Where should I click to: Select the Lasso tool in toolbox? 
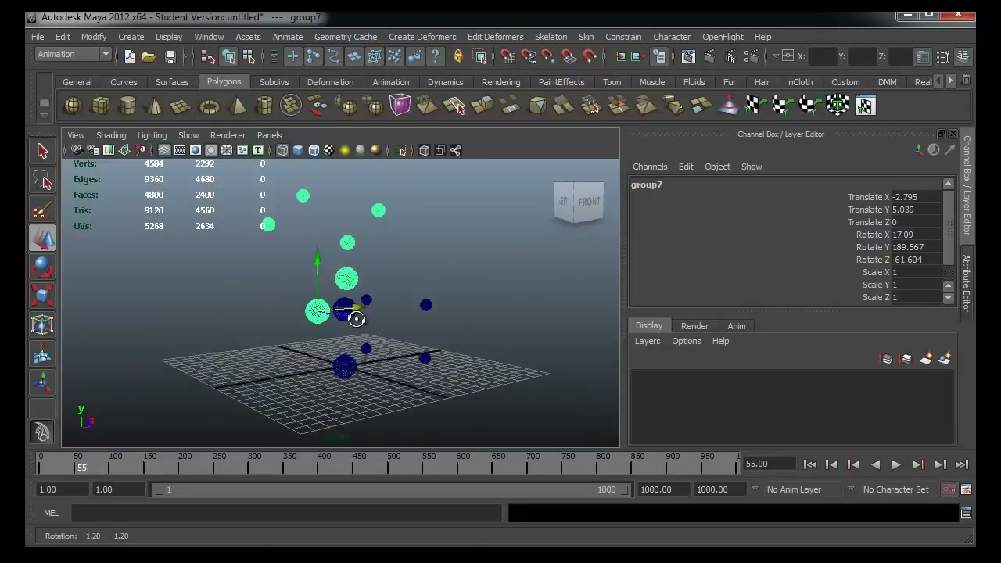[42, 181]
